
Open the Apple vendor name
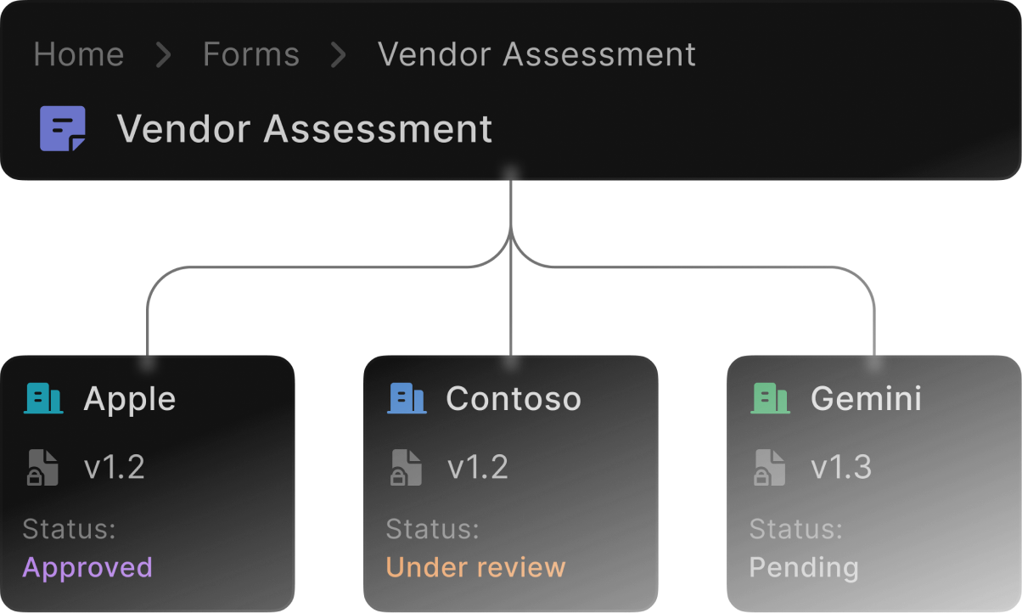[x=130, y=399]
